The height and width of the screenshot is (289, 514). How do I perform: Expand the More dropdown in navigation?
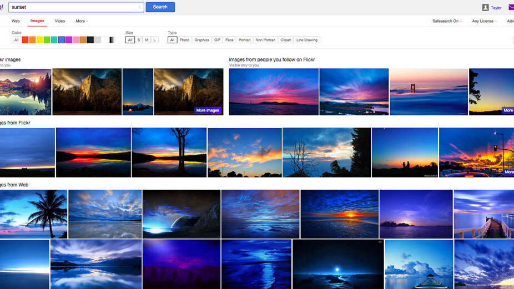tap(82, 21)
